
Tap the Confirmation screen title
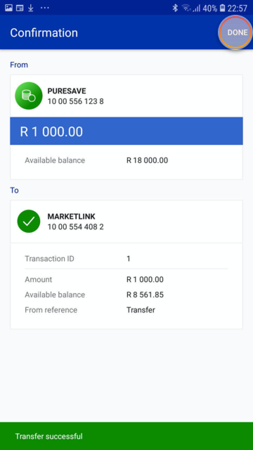44,33
